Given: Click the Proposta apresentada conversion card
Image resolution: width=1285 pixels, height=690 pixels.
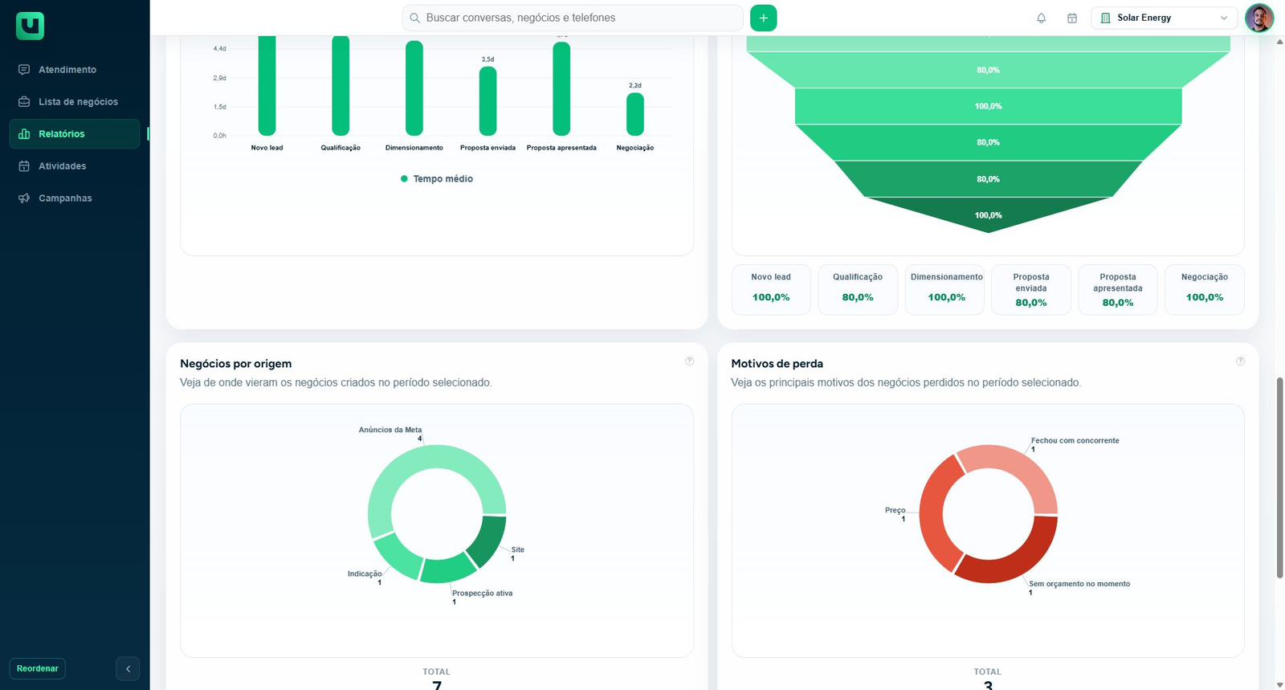Looking at the screenshot, I should pos(1118,289).
